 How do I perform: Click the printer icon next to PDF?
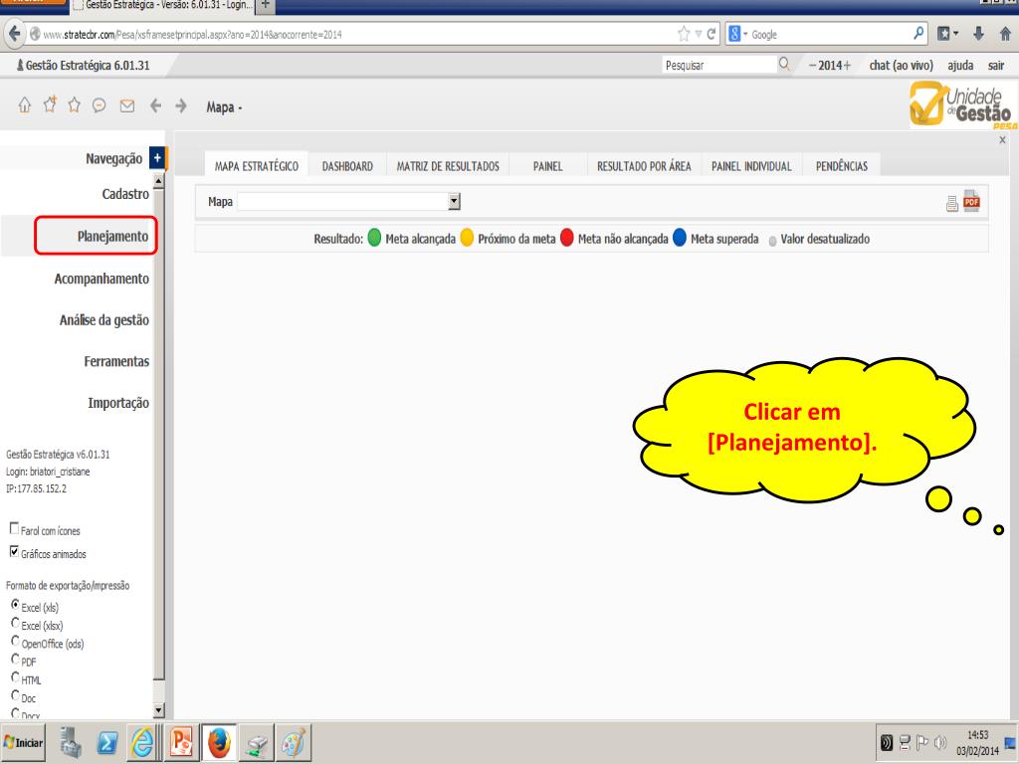coord(952,204)
